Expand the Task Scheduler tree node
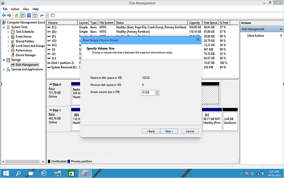284x178 pixels. (8, 32)
